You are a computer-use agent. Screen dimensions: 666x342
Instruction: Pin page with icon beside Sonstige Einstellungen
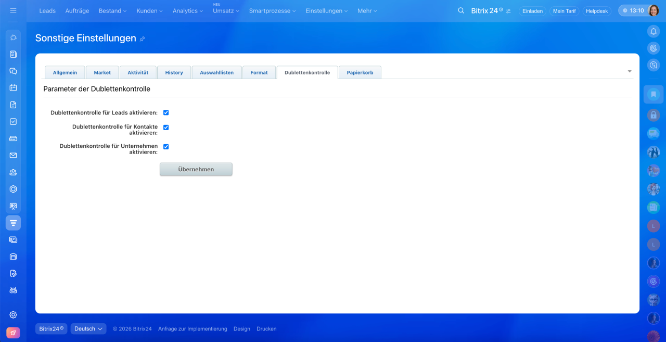(x=143, y=39)
